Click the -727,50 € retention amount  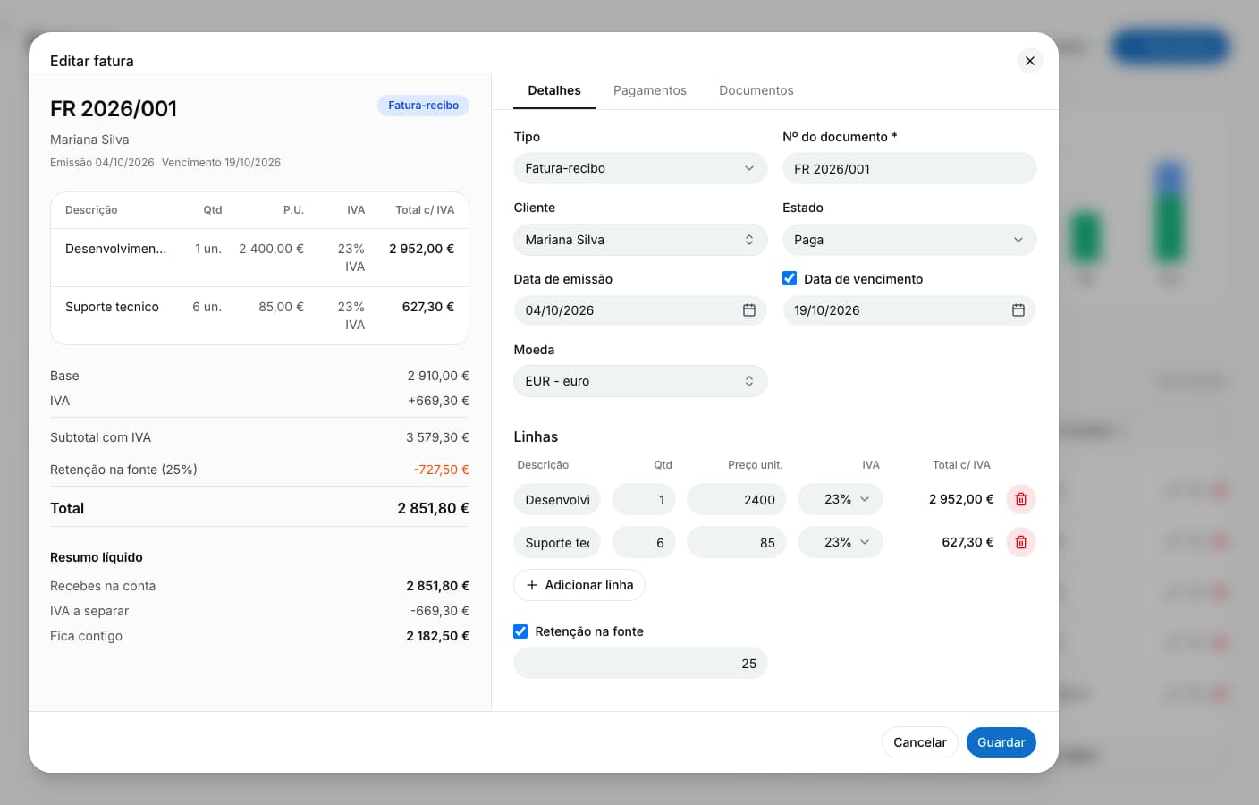442,470
